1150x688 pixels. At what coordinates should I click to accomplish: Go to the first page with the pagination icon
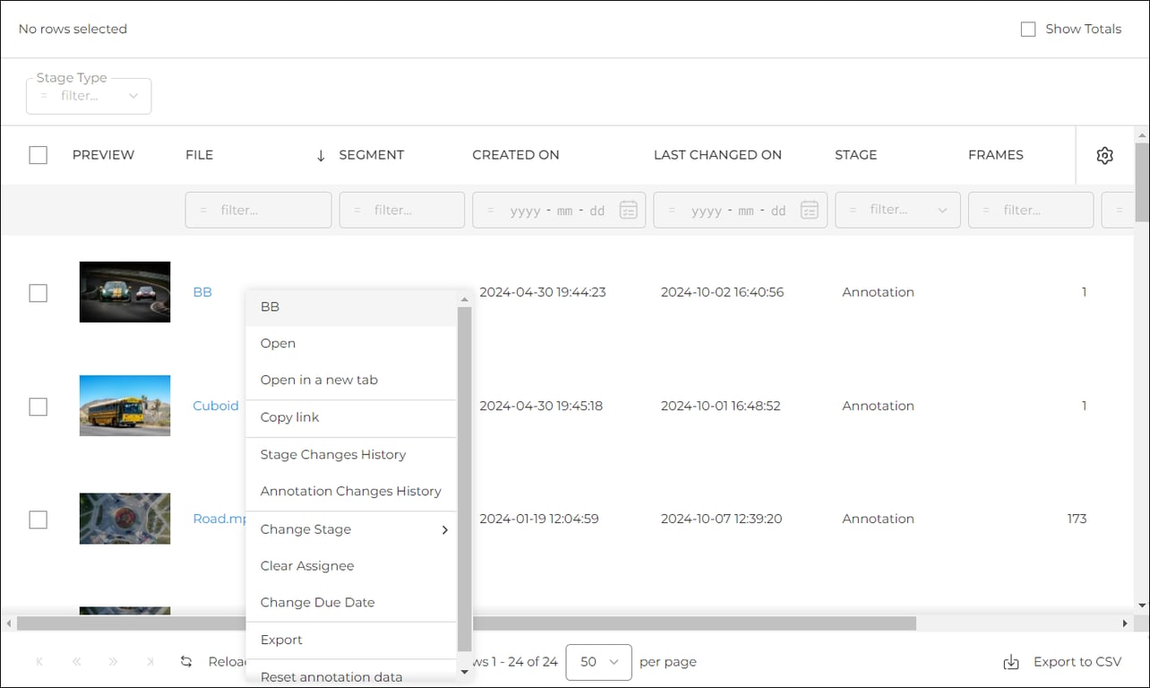[39, 661]
